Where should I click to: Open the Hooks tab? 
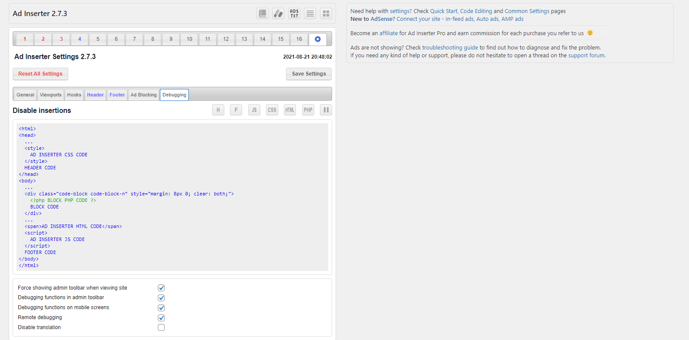74,95
